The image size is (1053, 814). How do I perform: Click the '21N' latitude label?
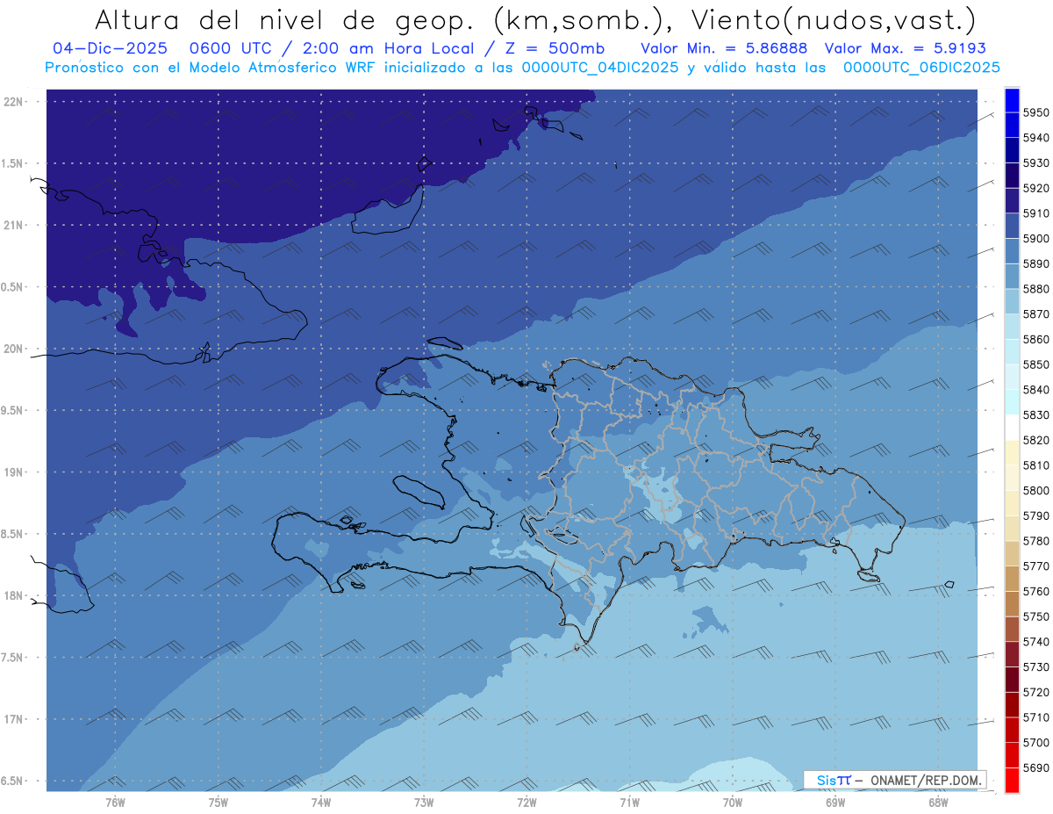coord(14,226)
